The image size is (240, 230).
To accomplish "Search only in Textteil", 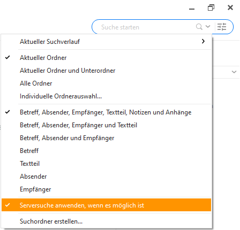I will click(106, 164).
